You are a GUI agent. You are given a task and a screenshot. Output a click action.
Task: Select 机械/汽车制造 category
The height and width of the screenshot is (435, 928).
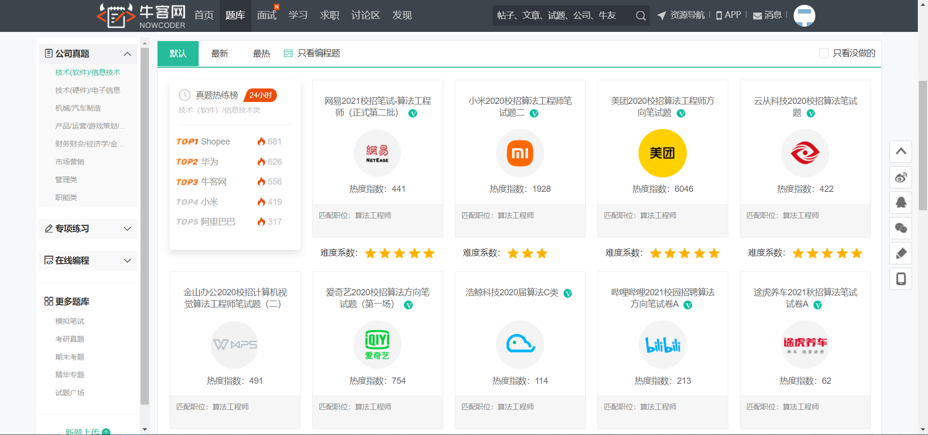click(78, 108)
